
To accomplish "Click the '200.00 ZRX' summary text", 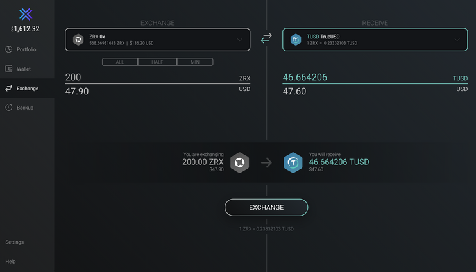I will click(203, 162).
